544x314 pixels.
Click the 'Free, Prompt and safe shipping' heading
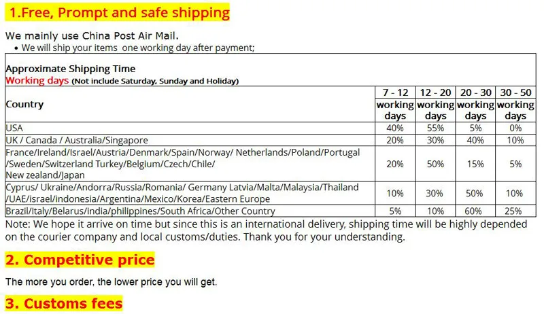pyautogui.click(x=117, y=12)
